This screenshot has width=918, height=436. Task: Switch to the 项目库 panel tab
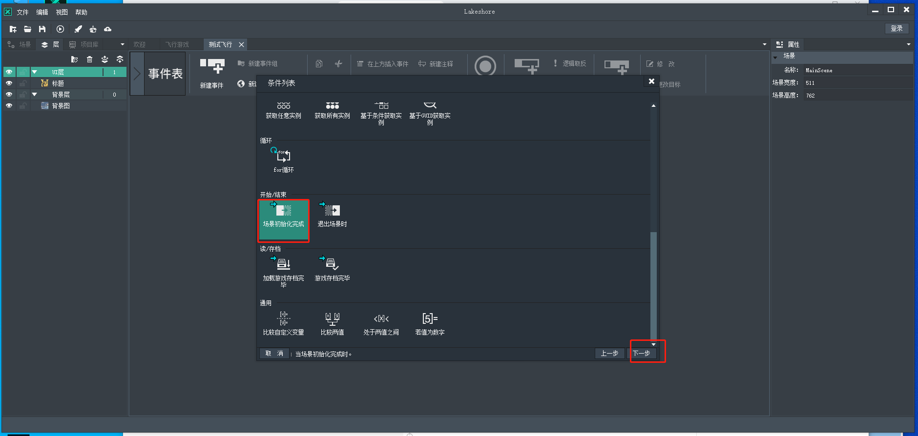84,44
